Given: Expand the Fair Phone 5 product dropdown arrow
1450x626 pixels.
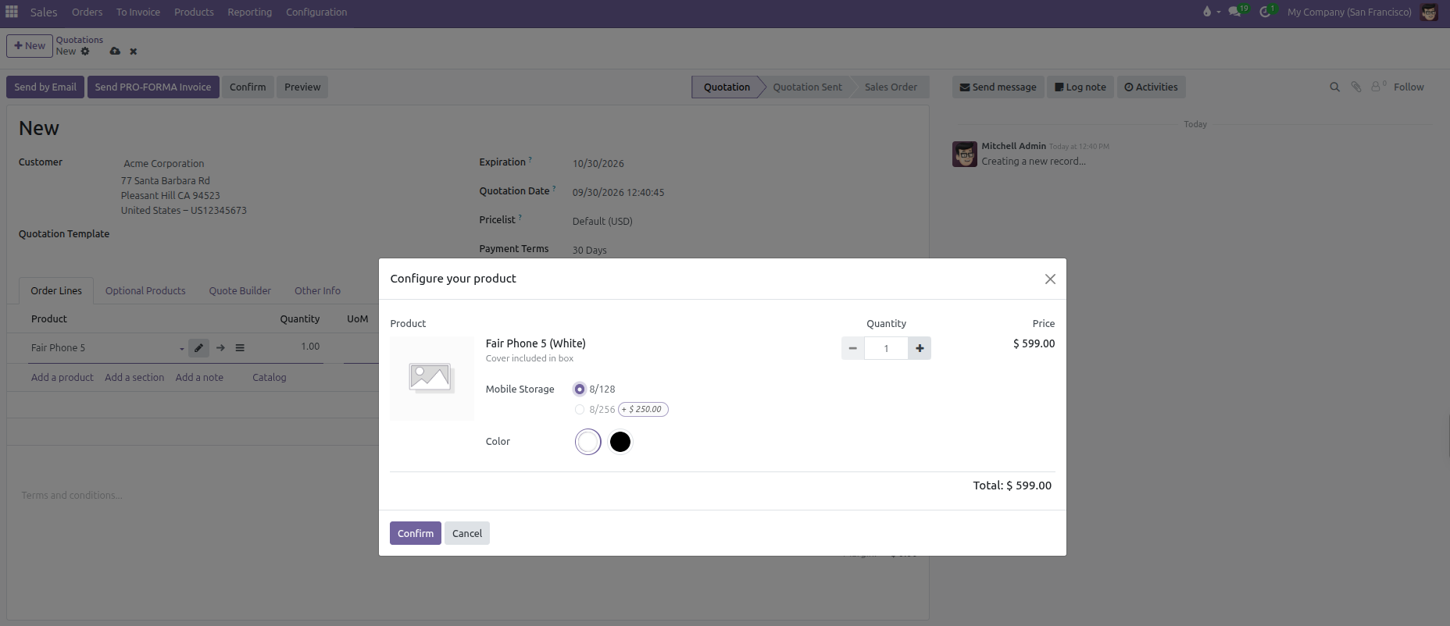Looking at the screenshot, I should (x=181, y=349).
